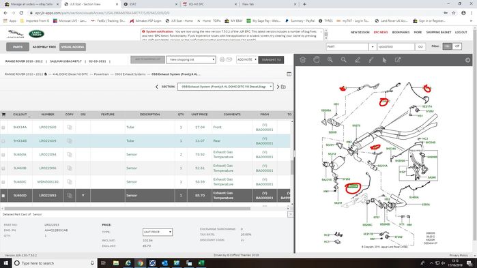Expand the Section dropdown selector
This screenshot has height=268, width=477.
coord(225,87)
